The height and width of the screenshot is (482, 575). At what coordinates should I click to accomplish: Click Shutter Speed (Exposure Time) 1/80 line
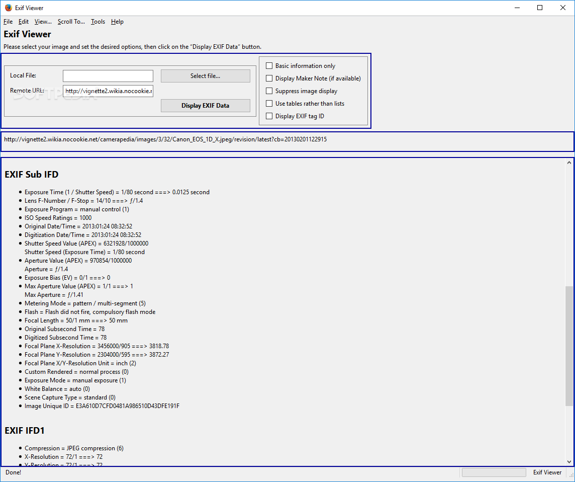point(85,252)
